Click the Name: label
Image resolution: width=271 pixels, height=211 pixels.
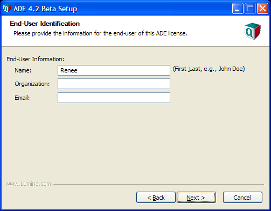click(23, 70)
